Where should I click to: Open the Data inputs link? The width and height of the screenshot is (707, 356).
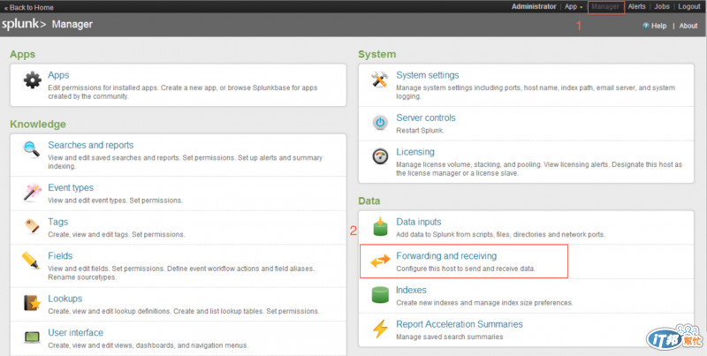[x=418, y=222]
